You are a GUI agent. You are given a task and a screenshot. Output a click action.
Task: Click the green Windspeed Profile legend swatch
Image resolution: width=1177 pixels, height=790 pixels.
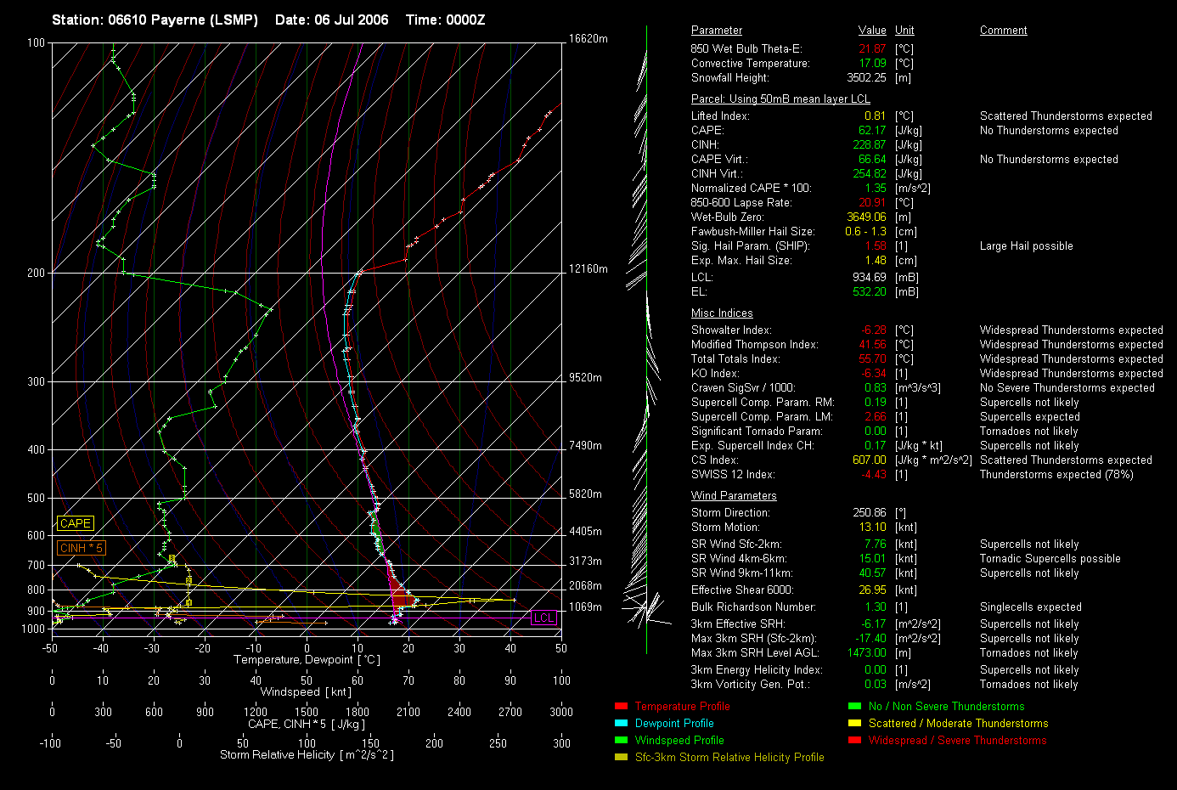[621, 740]
